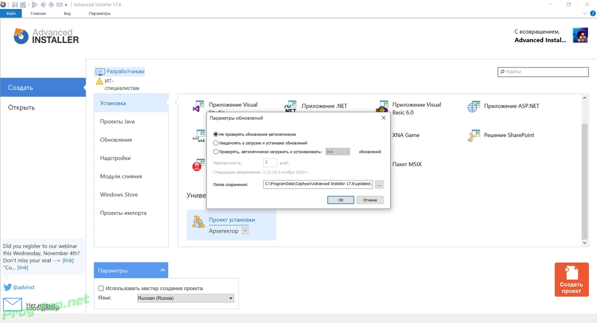
Task: Open the [link] after "Cu...
Action: 23,267
